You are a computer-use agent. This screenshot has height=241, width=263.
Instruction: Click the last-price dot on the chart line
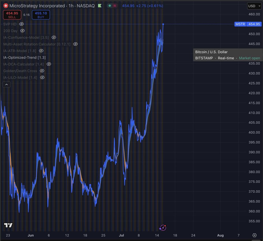[163, 24]
